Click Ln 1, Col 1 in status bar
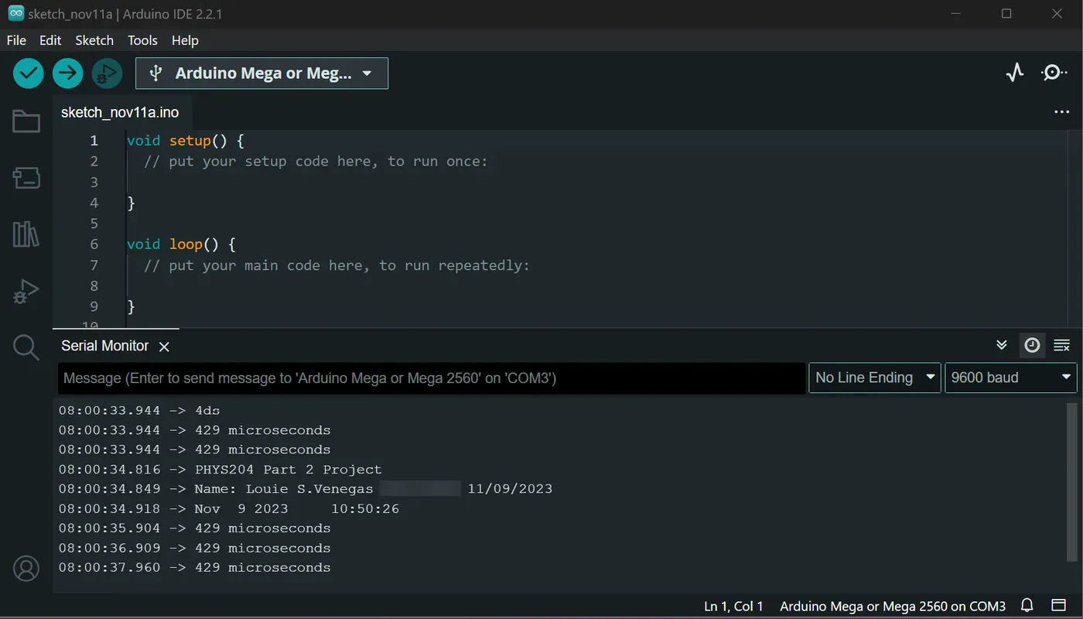1083x619 pixels. point(733,606)
